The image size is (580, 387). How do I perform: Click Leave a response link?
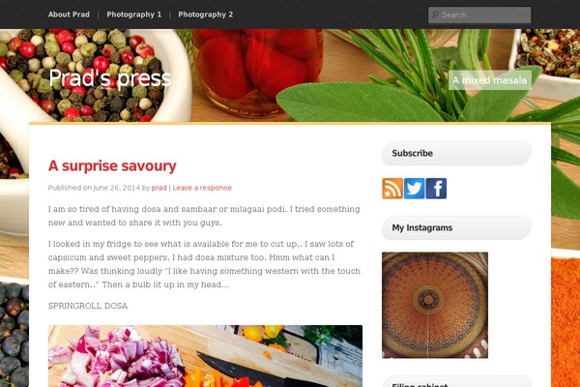pyautogui.click(x=202, y=188)
